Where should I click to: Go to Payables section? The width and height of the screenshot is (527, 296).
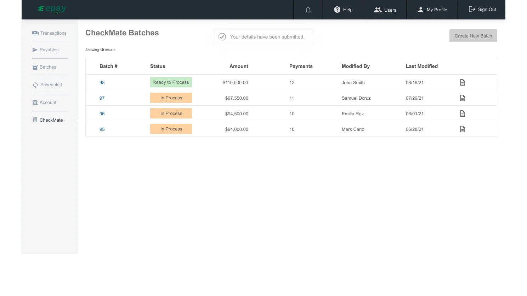pos(50,50)
